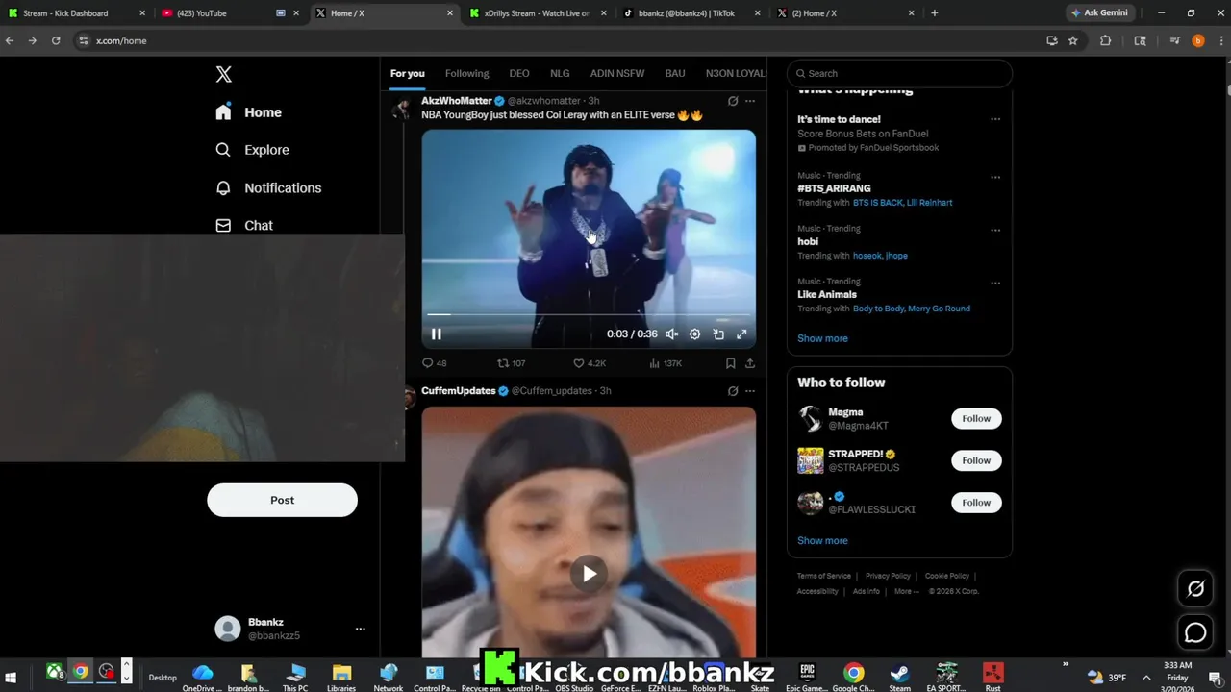Switch to the For you tab

[x=407, y=73]
